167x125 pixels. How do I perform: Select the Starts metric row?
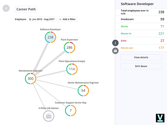(141, 26)
